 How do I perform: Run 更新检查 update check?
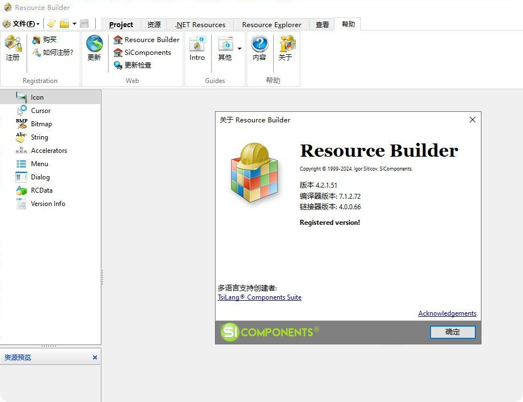(132, 65)
